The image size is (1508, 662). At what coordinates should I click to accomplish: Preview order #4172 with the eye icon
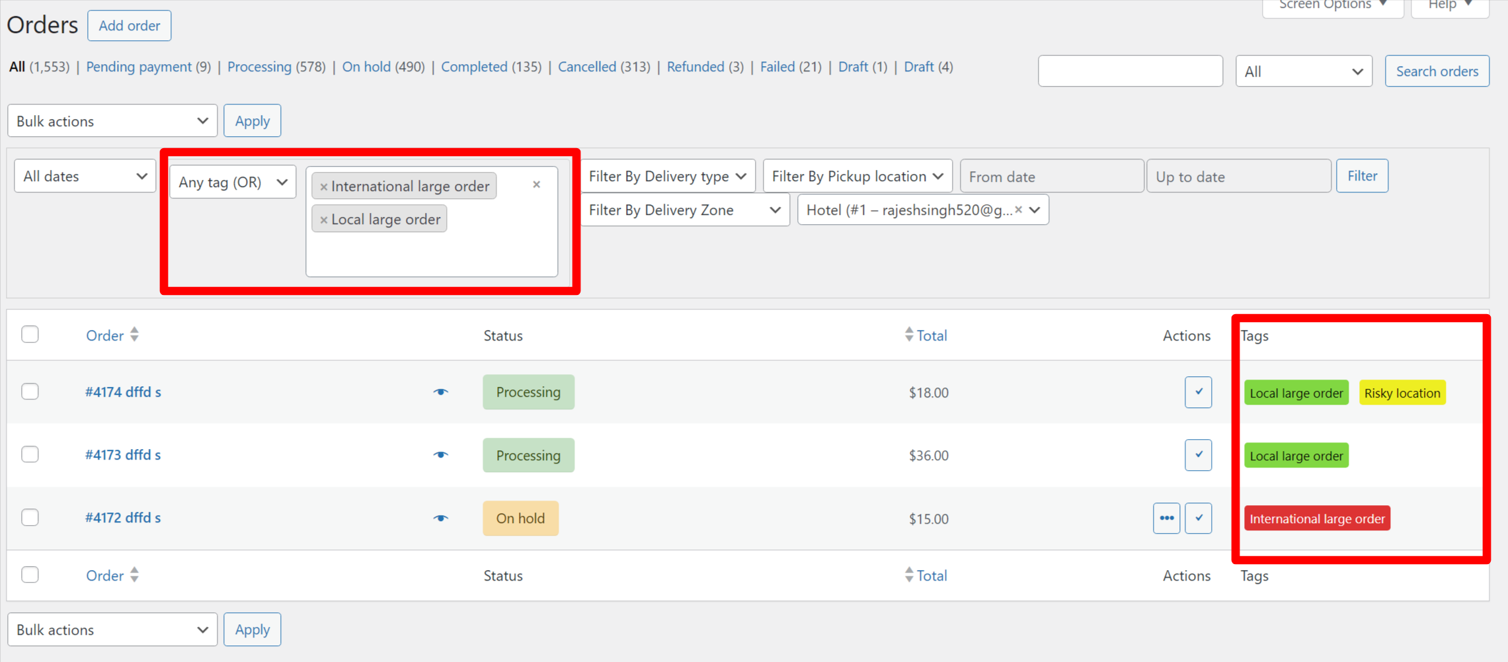pos(441,518)
